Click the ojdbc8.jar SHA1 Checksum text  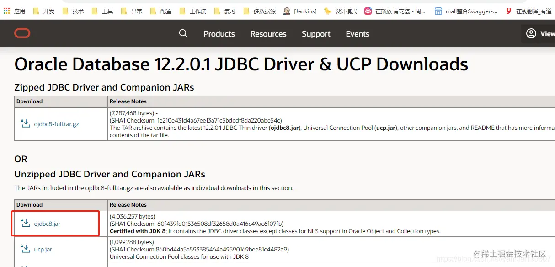pyautogui.click(x=197, y=224)
